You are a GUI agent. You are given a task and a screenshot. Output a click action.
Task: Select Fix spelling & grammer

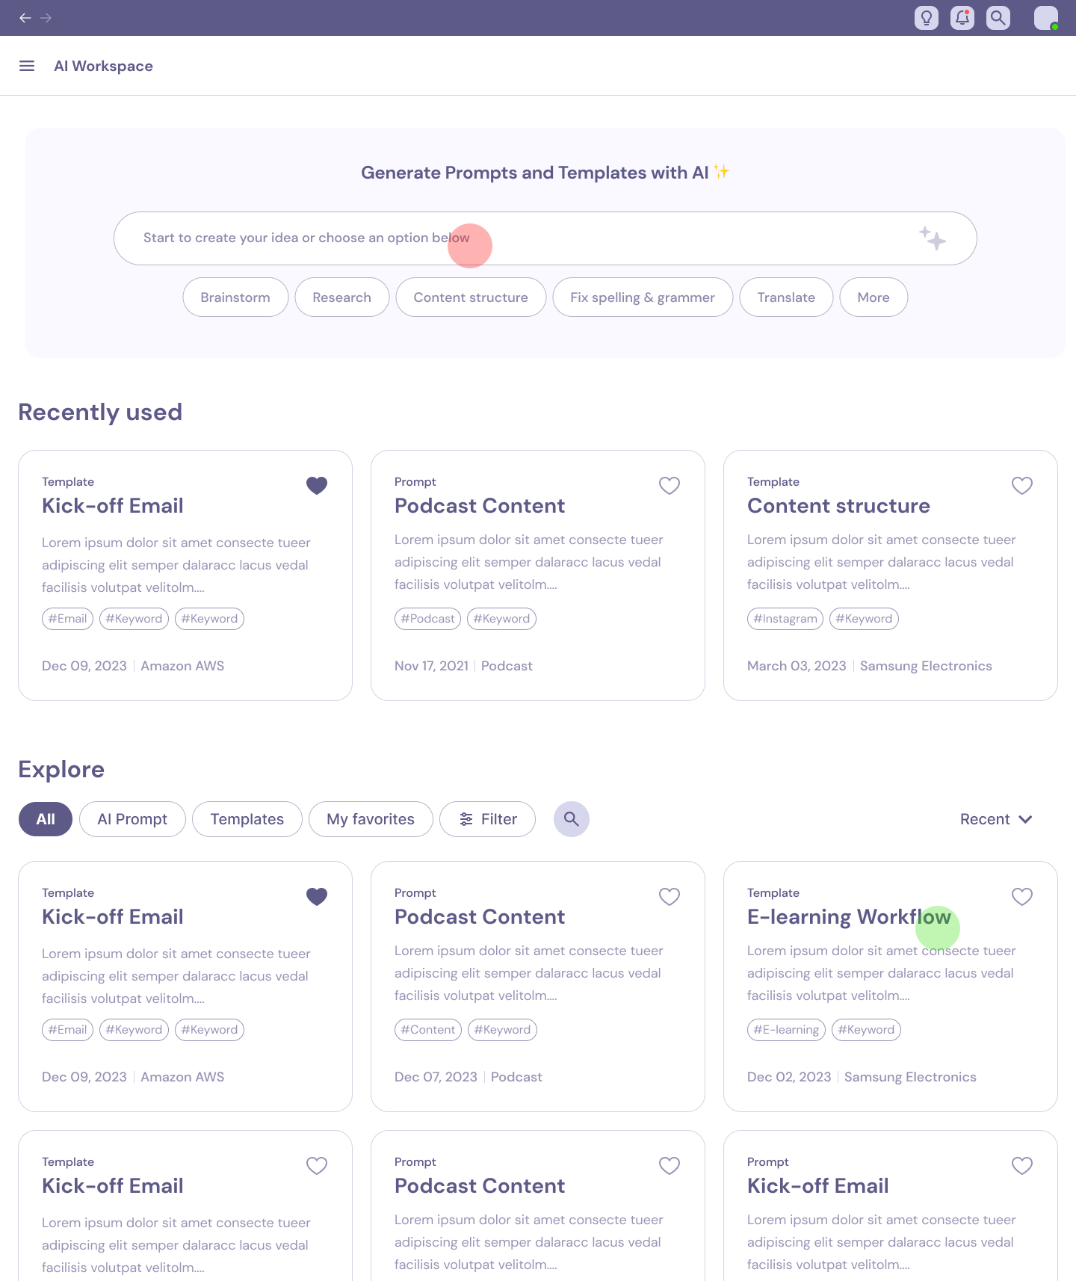[643, 297]
